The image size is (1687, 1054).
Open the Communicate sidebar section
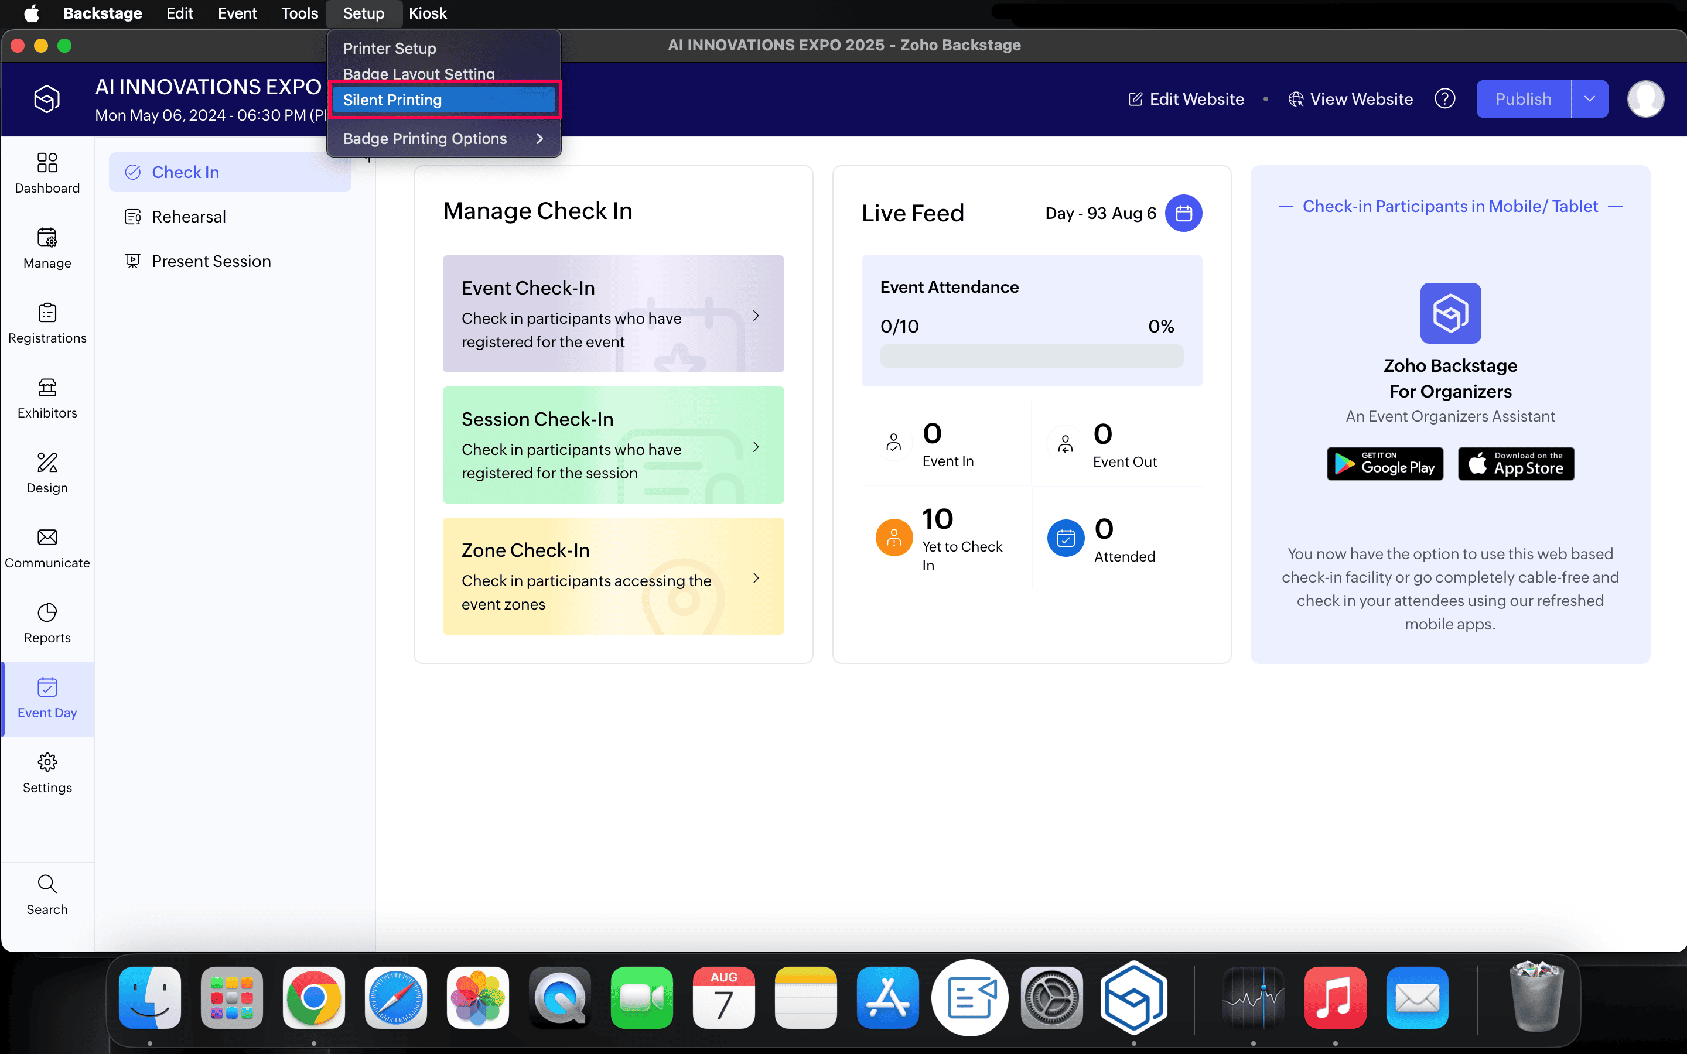47,547
